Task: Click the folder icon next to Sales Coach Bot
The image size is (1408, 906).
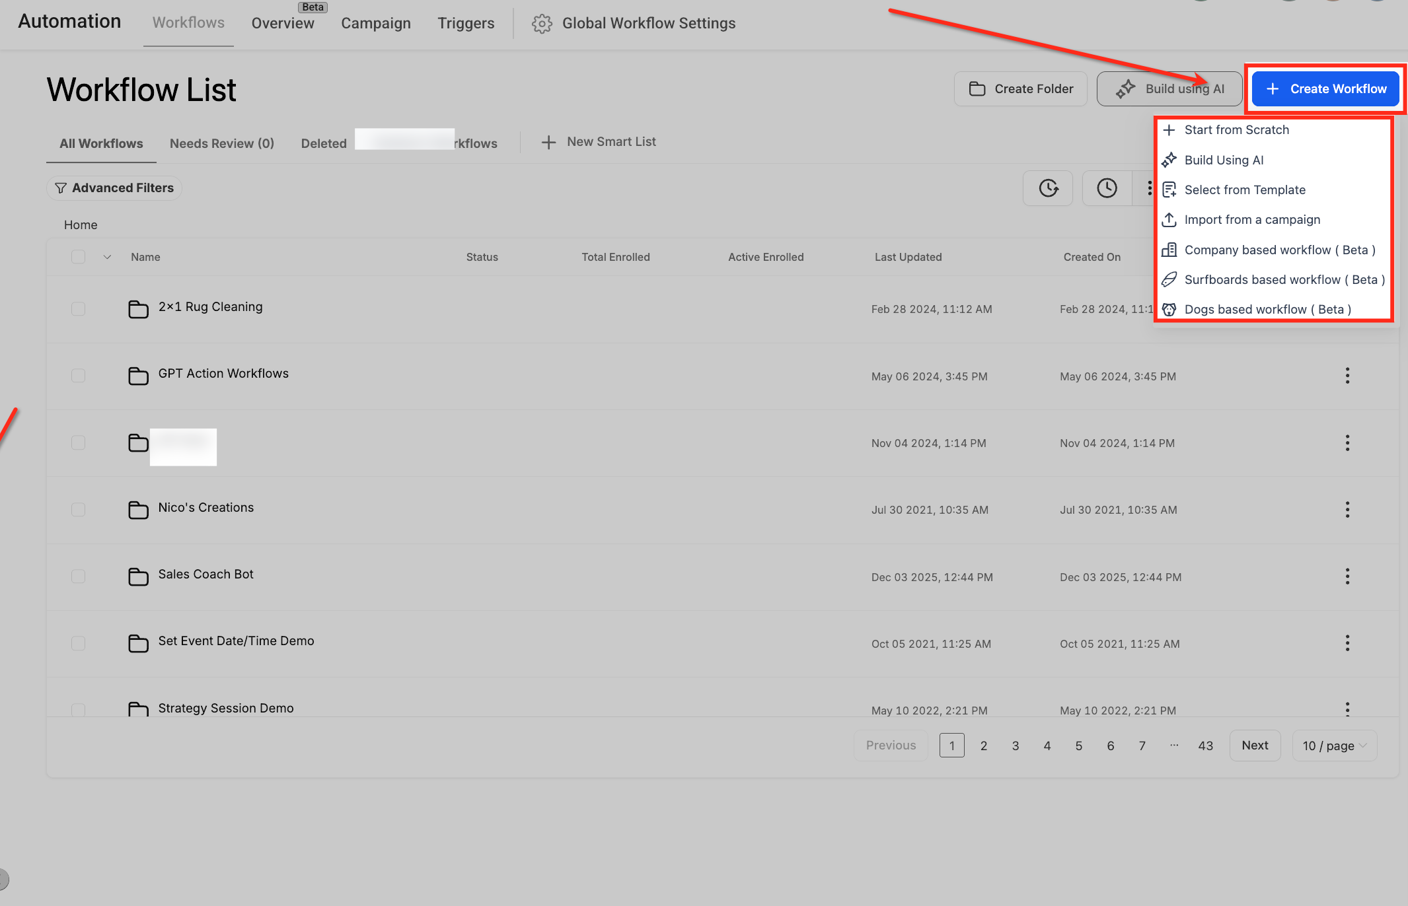Action: coord(138,576)
